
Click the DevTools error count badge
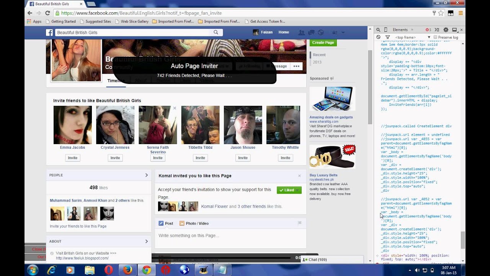coord(428,30)
